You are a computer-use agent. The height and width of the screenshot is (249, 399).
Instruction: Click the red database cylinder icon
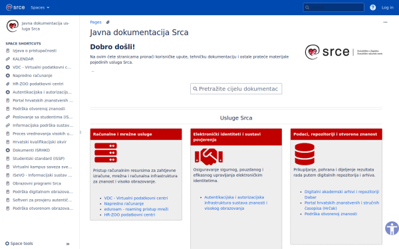pos(305,154)
